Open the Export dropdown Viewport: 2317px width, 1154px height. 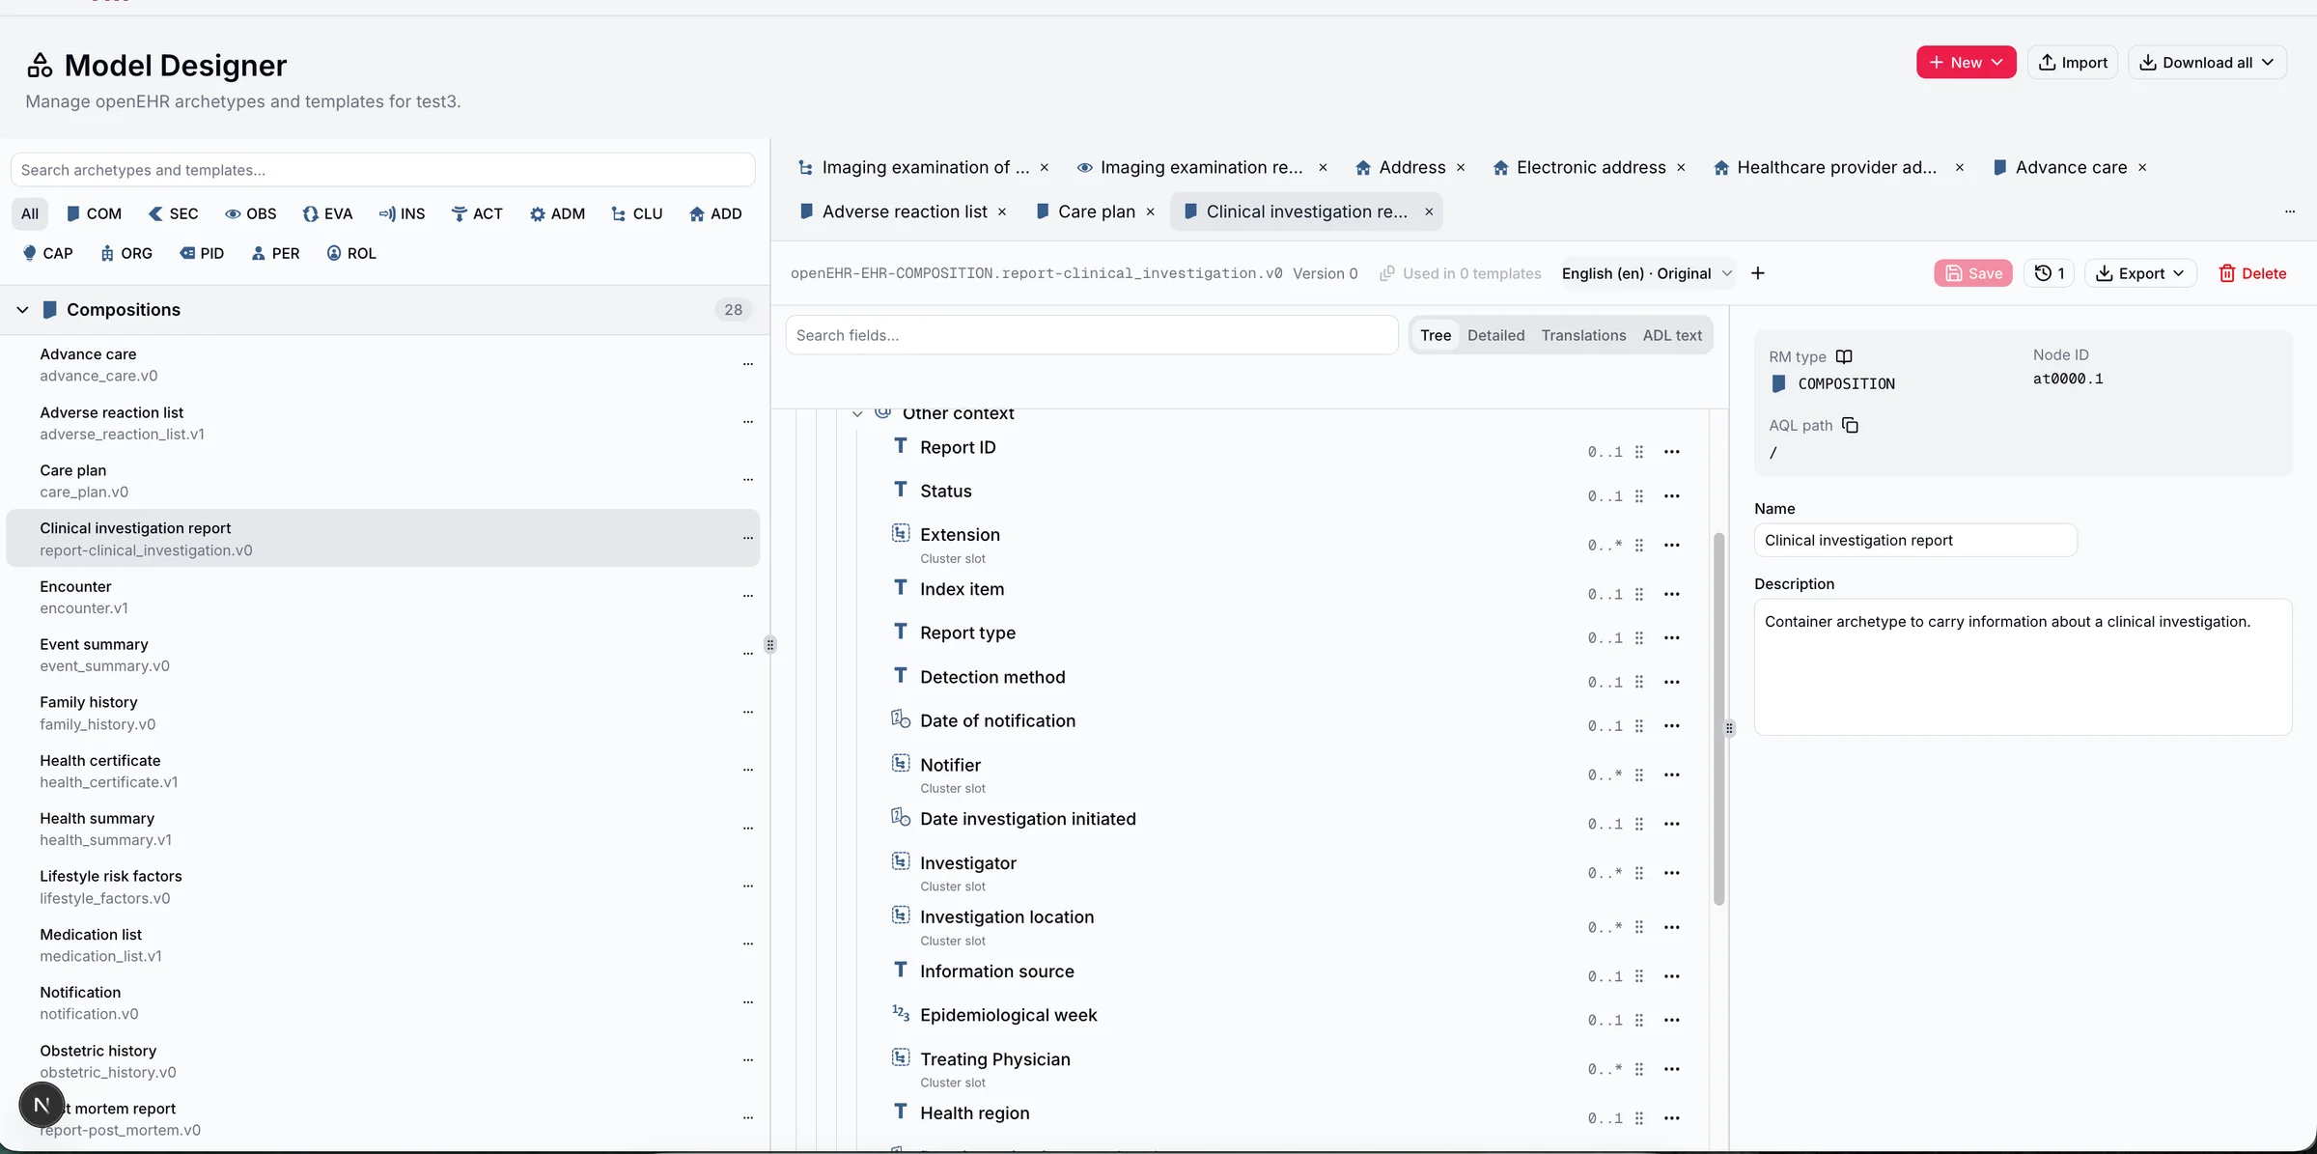point(2140,273)
